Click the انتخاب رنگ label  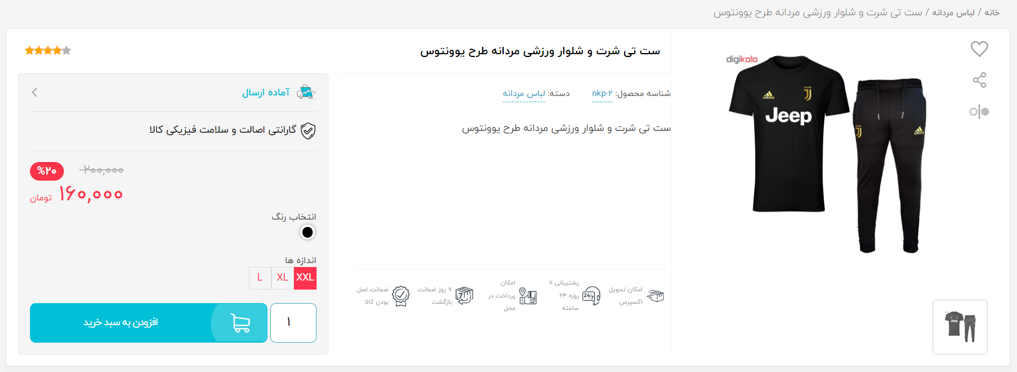[x=294, y=217]
